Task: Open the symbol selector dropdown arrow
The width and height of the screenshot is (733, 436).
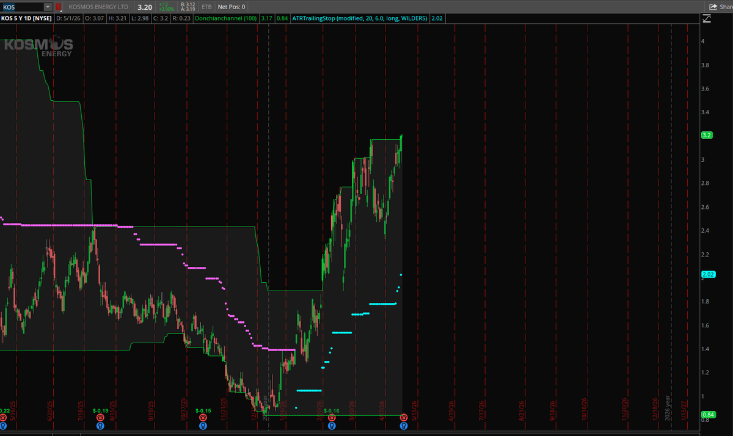Action: pyautogui.click(x=48, y=7)
